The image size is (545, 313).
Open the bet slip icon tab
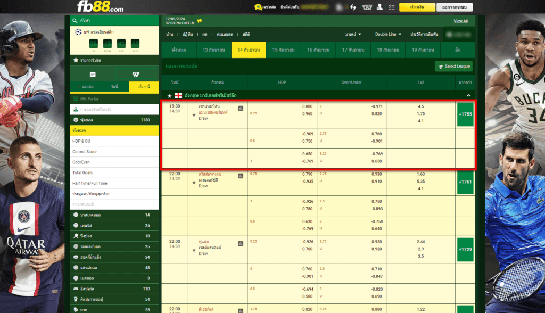(93, 75)
